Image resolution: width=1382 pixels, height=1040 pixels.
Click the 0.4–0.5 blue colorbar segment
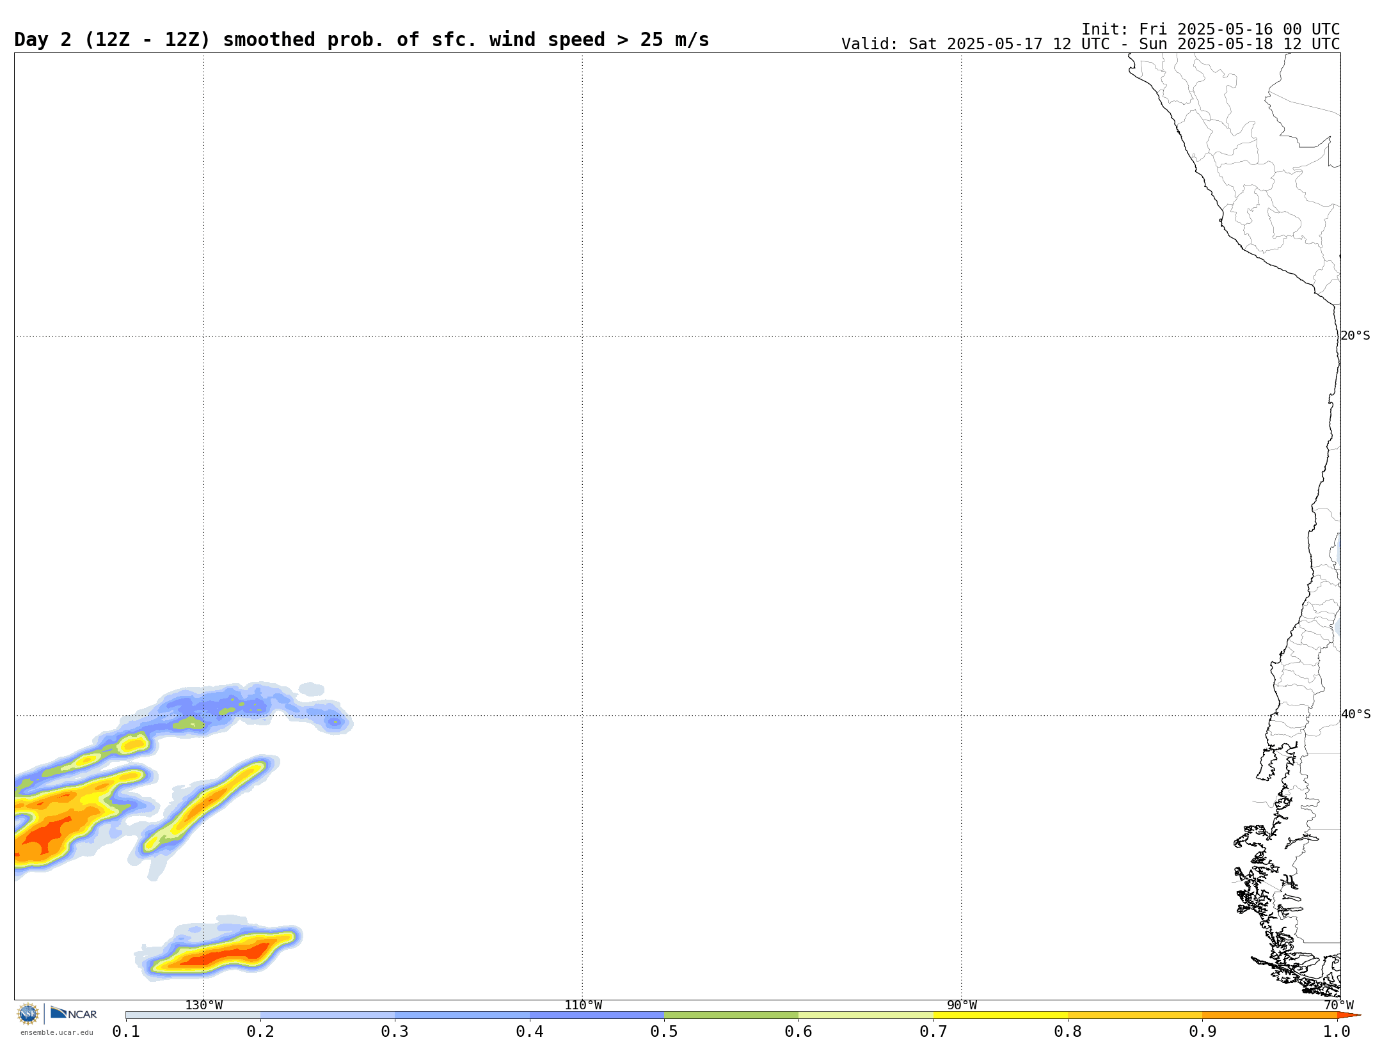point(597,1015)
